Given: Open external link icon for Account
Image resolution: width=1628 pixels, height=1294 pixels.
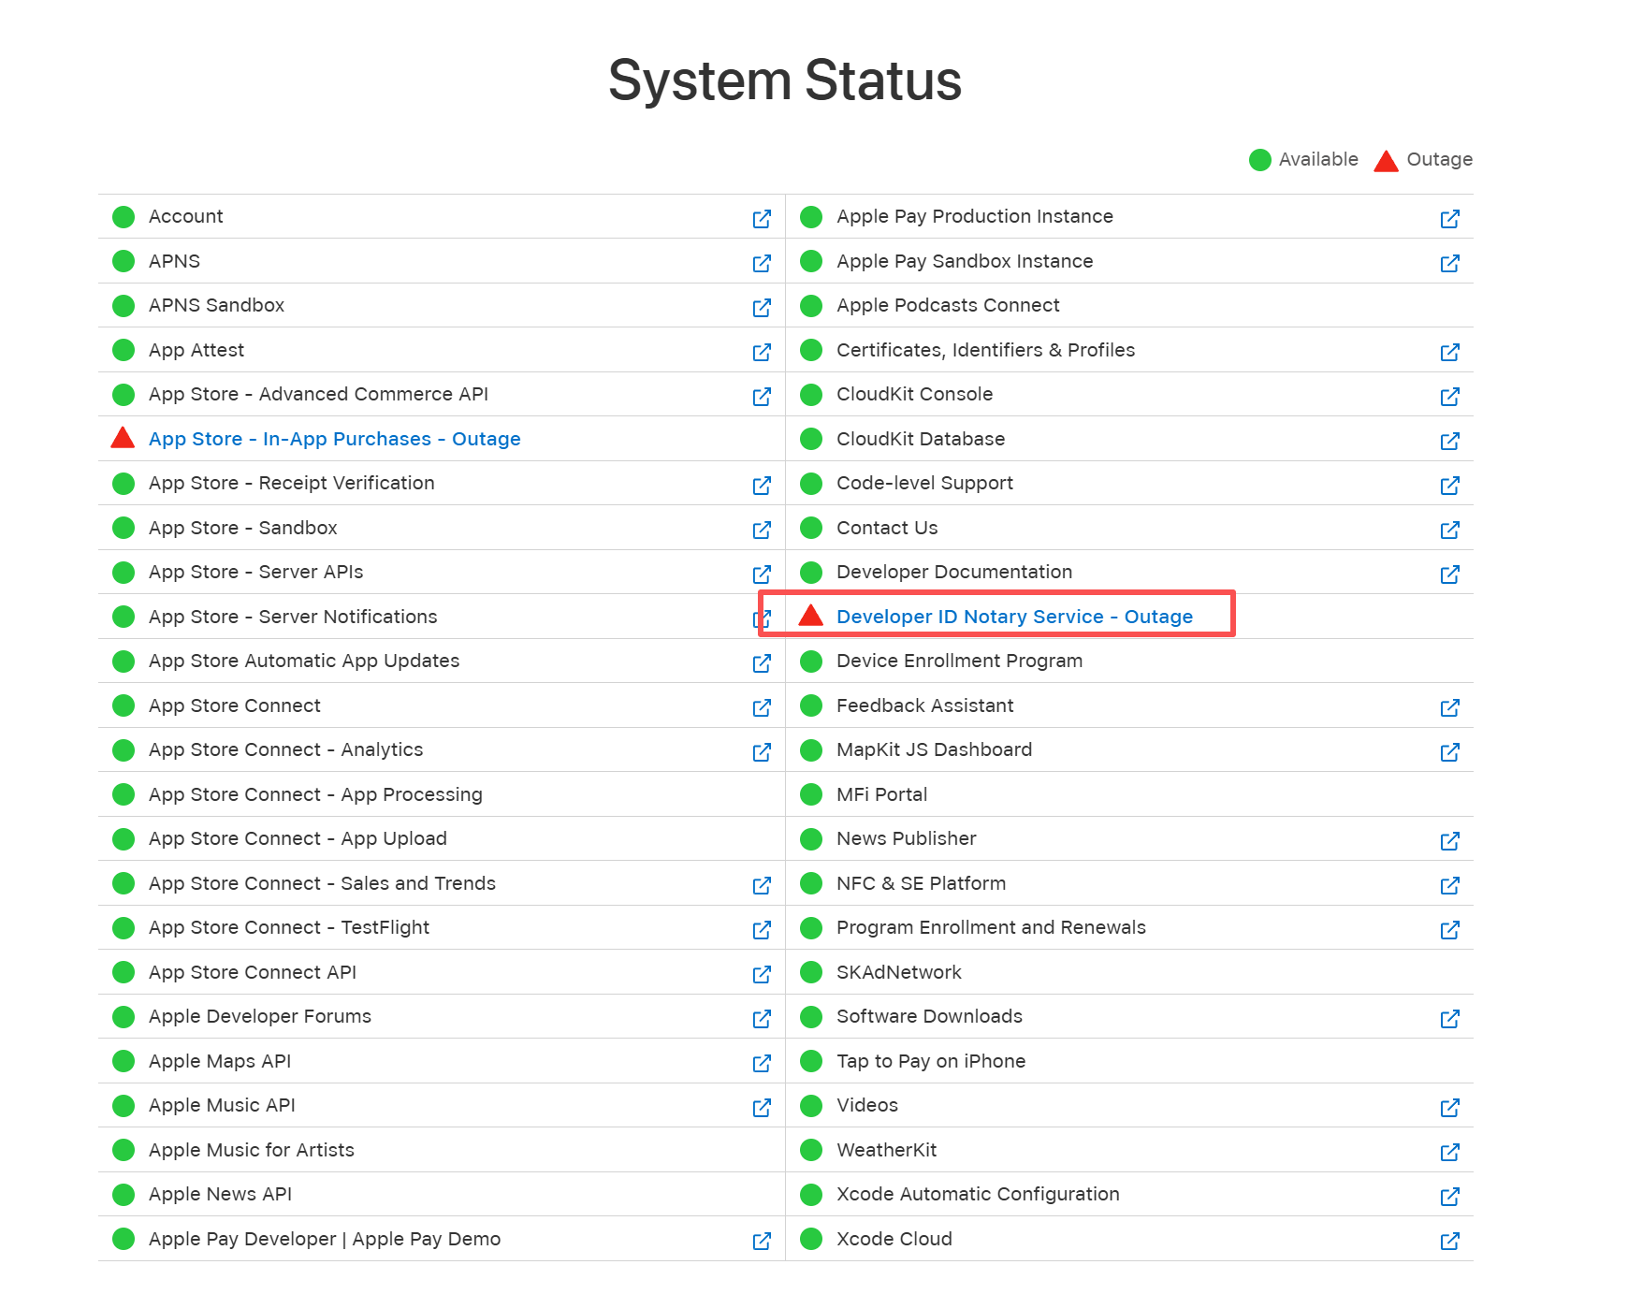Looking at the screenshot, I should [x=762, y=218].
